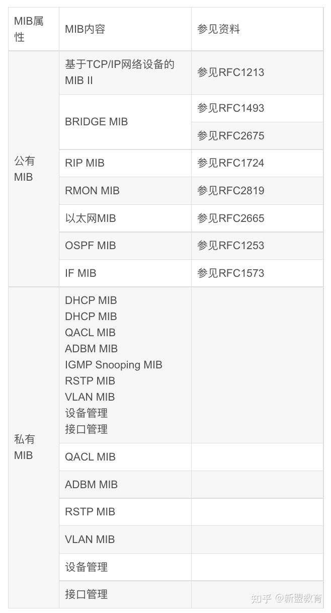Open the 参见RFC1724 reference
Viewport: 331px width, 613px height.
(x=230, y=163)
